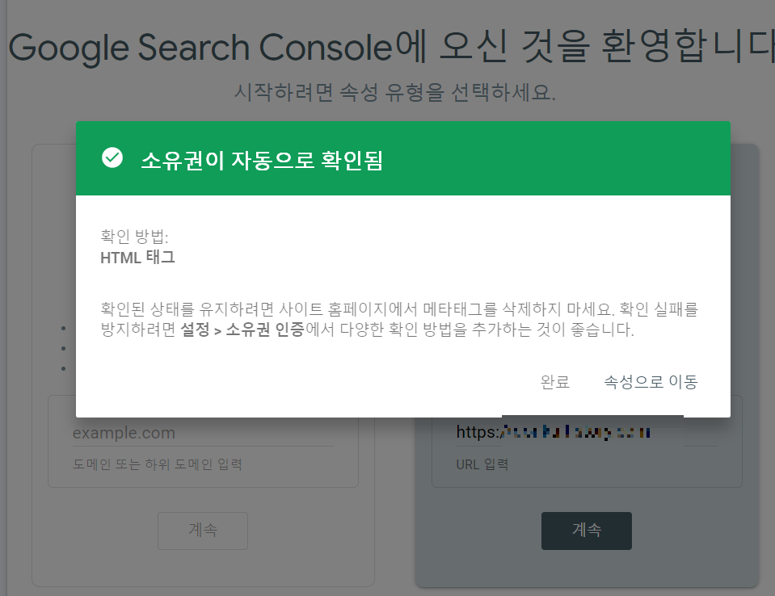Click the Google Search Console welcome heading
This screenshot has height=596, width=775.
point(391,48)
